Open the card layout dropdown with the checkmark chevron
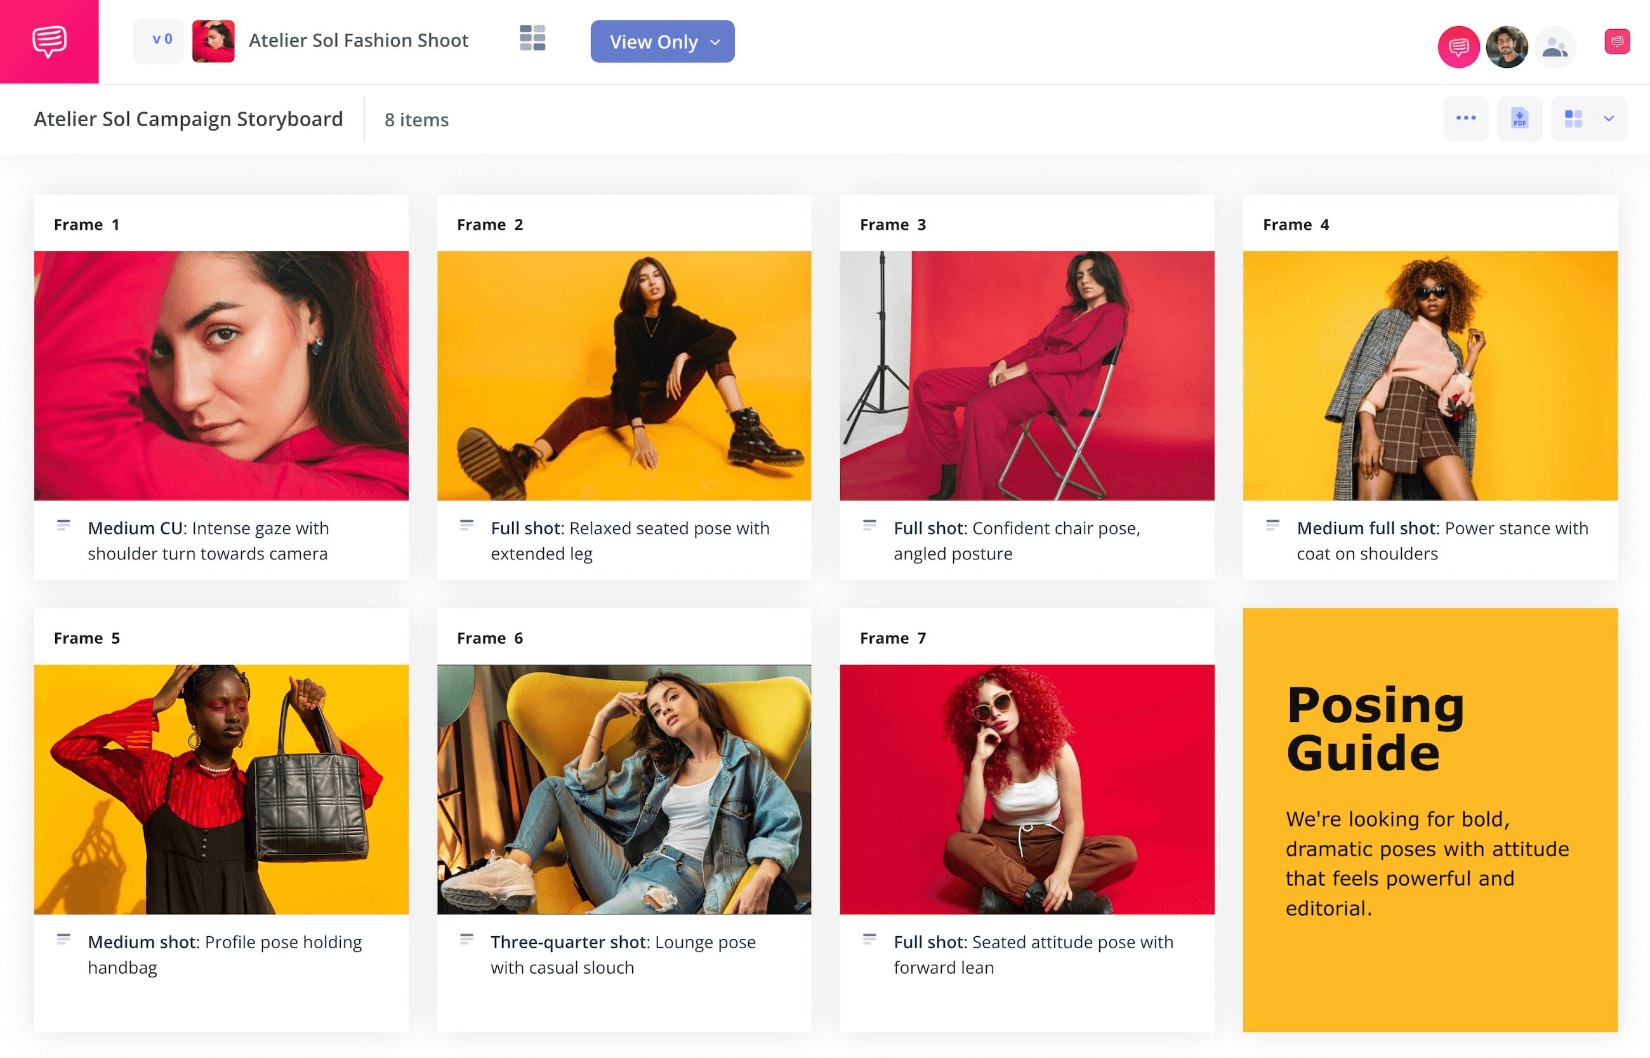The image size is (1650, 1058). pyautogui.click(x=1588, y=118)
